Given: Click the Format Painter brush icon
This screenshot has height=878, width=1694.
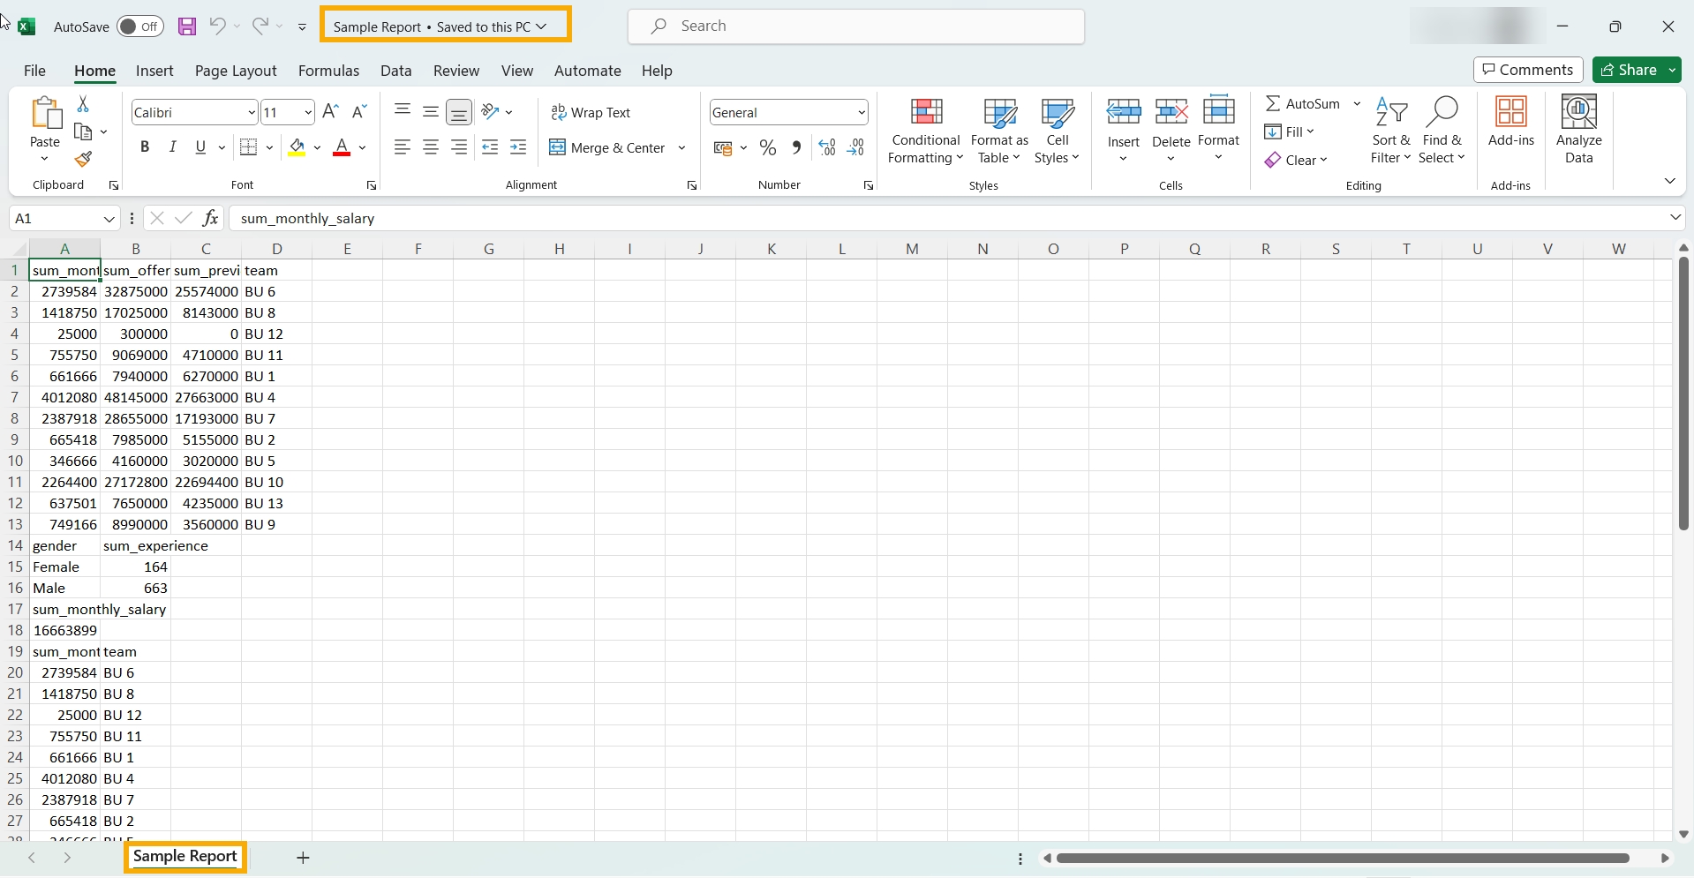Looking at the screenshot, I should 83,159.
